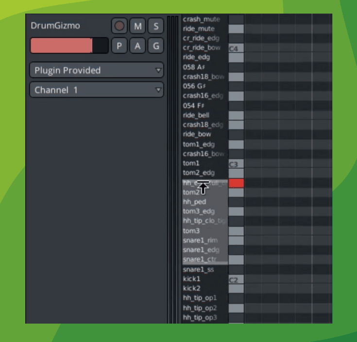
Task: Select the crash_mute drum note row
Action: pos(201,19)
